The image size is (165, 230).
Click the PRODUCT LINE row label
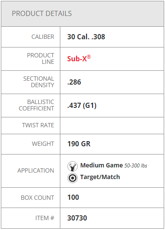click(x=40, y=59)
